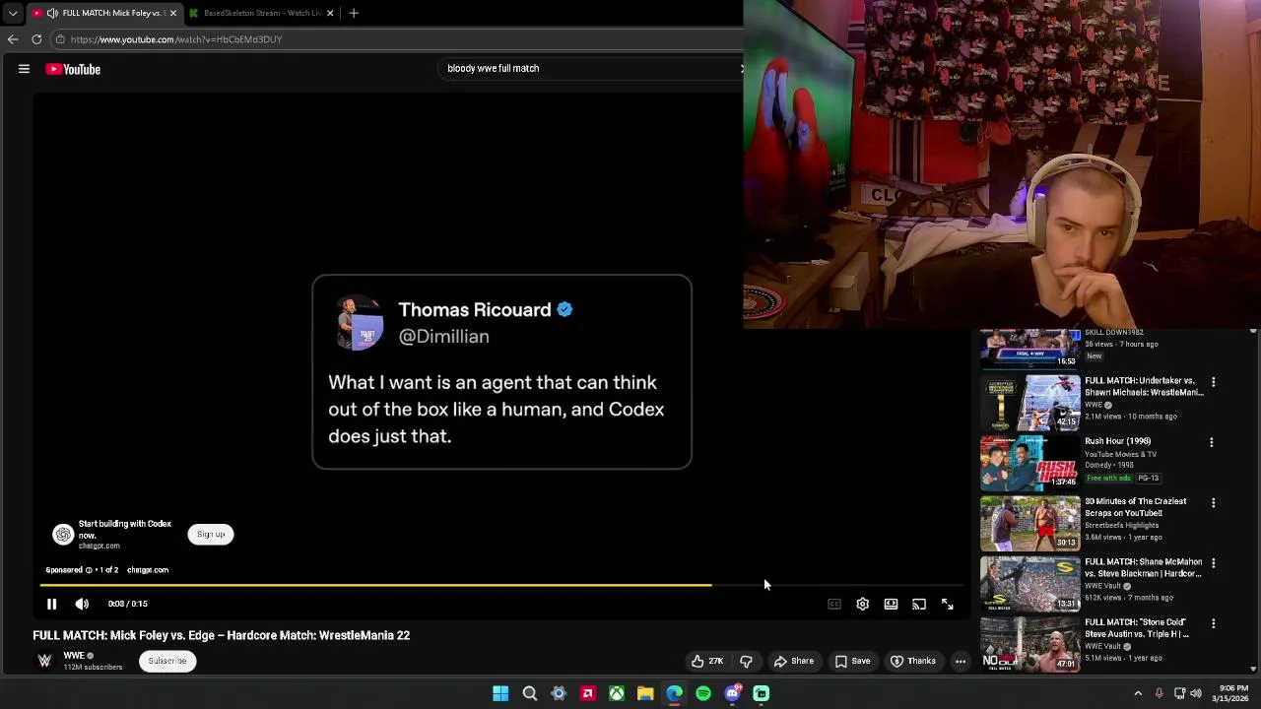Close the Mick Foley YouTube tab

[173, 13]
